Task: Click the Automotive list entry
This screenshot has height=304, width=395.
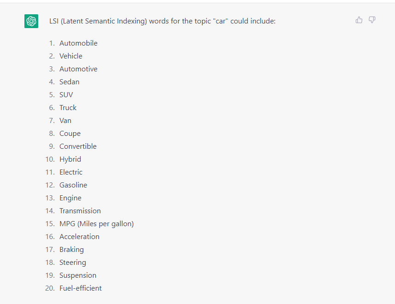Action: point(78,69)
